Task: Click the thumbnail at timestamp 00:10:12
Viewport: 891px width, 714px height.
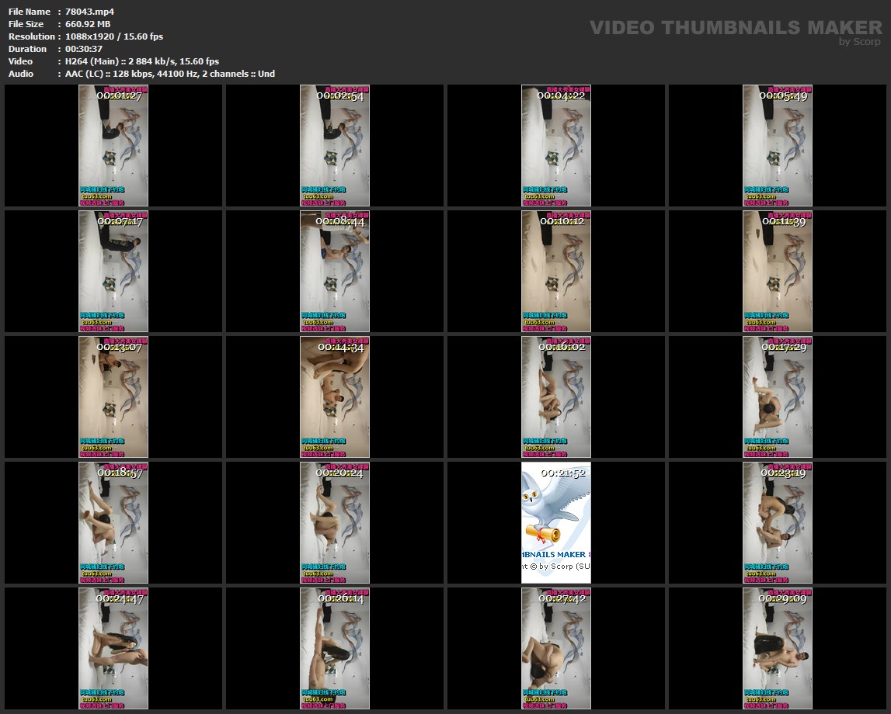Action: 556,272
